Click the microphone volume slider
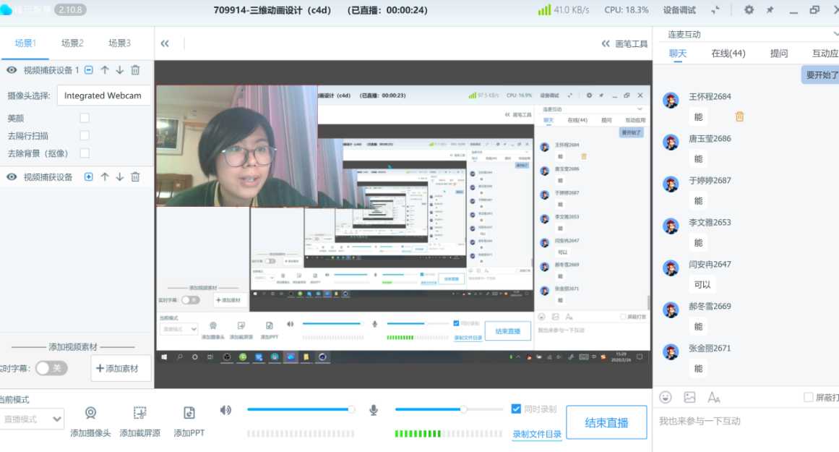This screenshot has width=839, height=452. [431, 409]
